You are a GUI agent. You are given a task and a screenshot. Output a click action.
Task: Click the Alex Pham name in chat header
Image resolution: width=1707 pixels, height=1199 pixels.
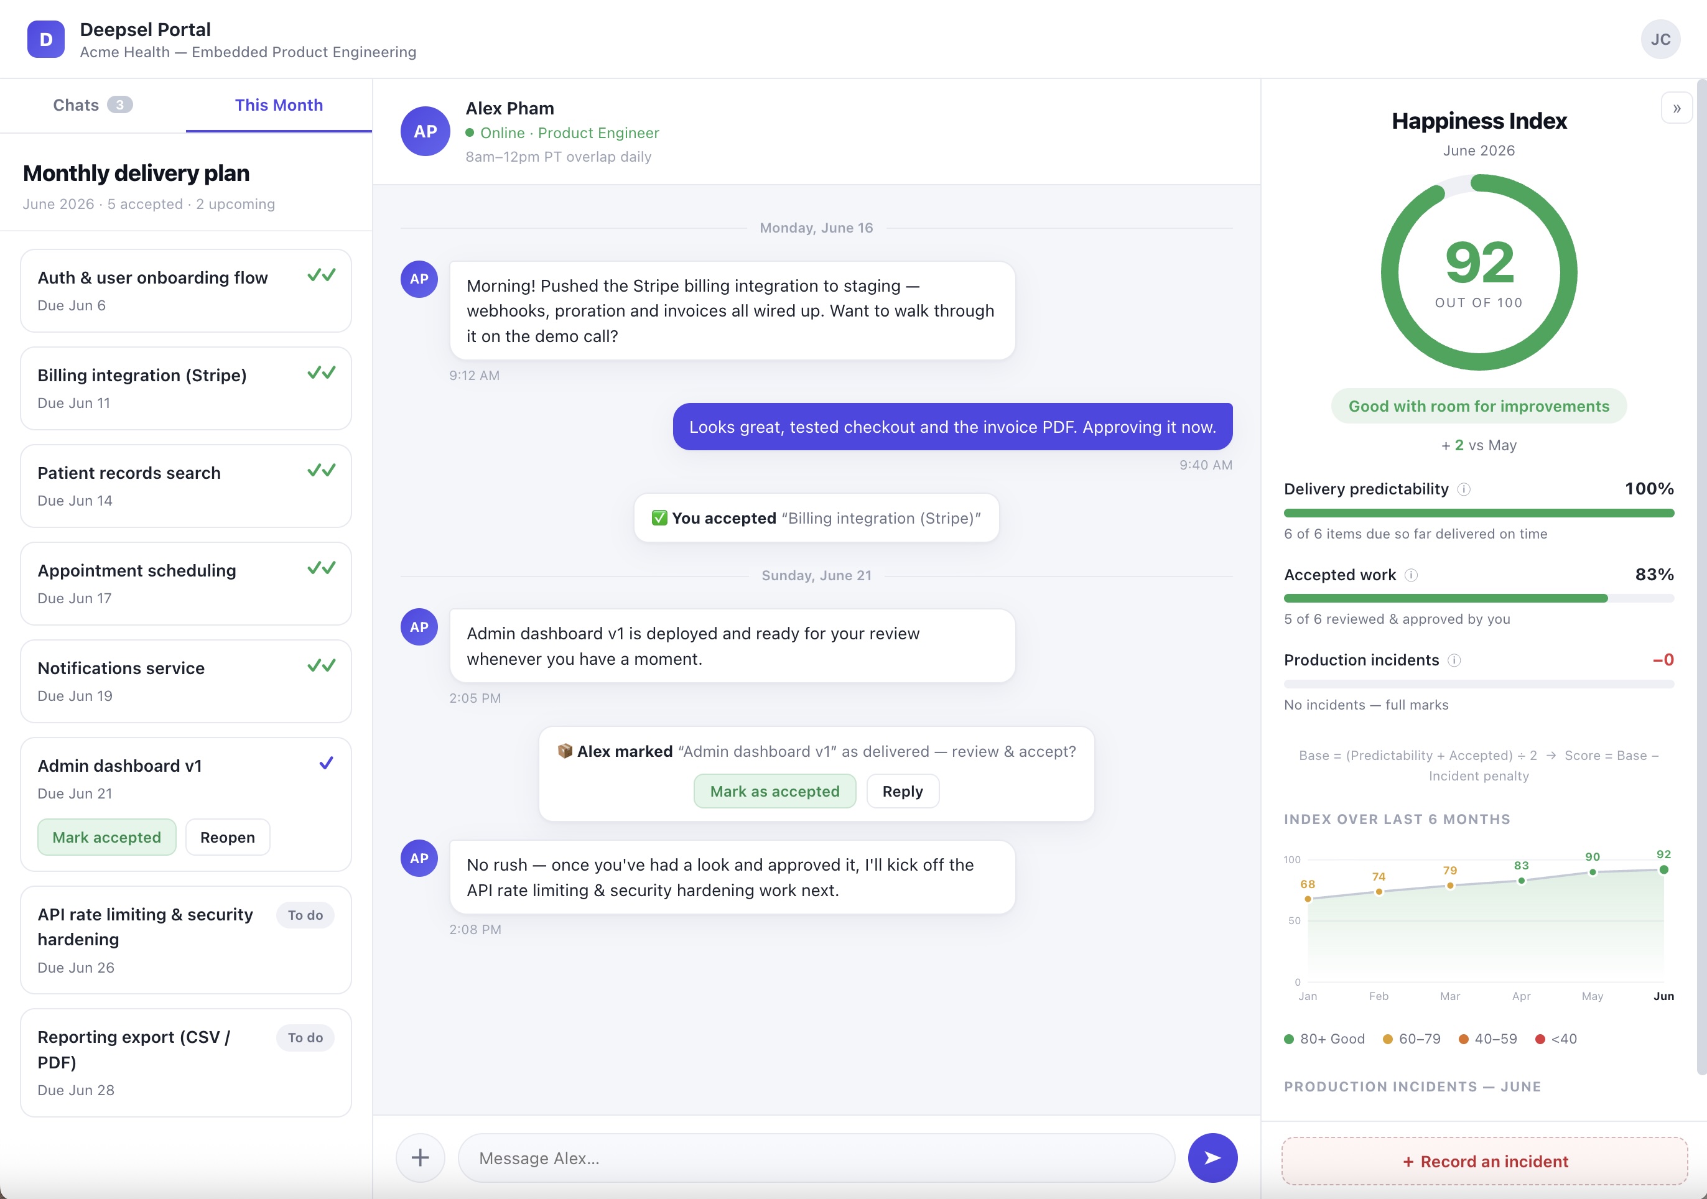[510, 109]
